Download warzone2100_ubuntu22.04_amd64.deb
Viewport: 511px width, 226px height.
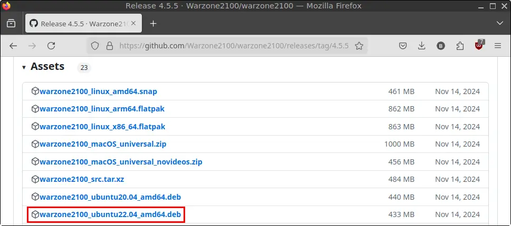point(110,214)
